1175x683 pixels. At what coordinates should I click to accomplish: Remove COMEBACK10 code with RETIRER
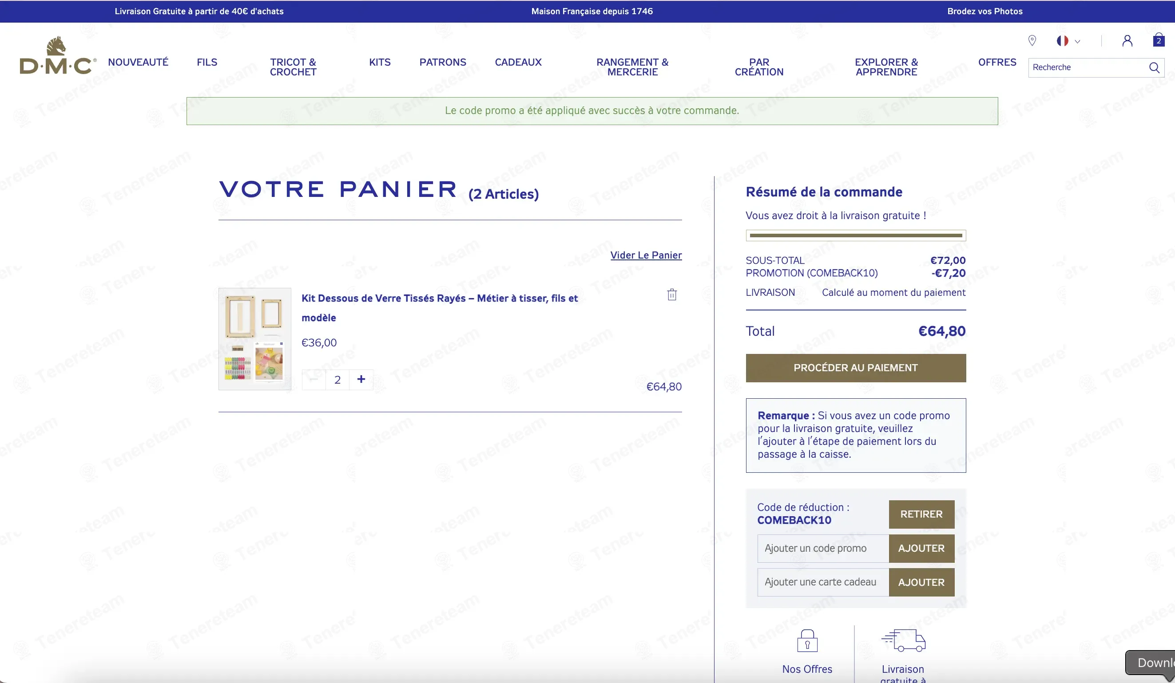pos(921,514)
